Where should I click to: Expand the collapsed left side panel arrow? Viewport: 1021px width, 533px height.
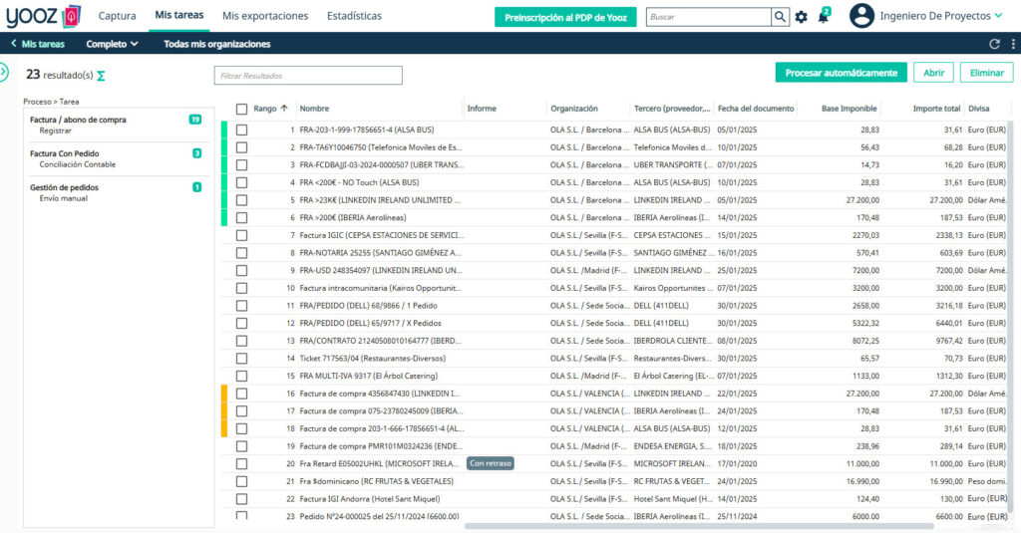3,72
